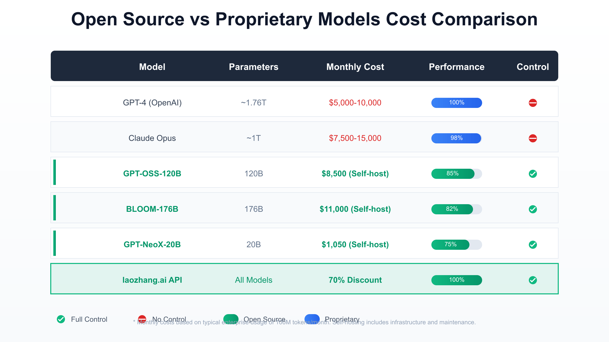
Task: Click the green checkmark in GPT-OSS-120B row
Action: click(533, 174)
